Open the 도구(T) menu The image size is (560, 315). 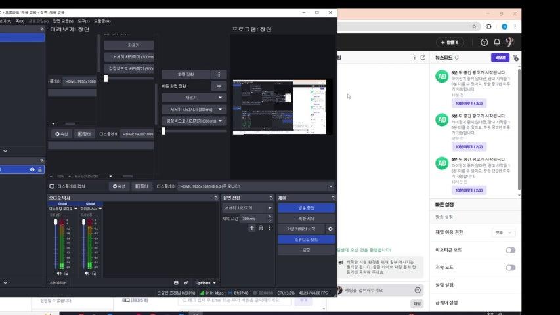pyautogui.click(x=83, y=21)
